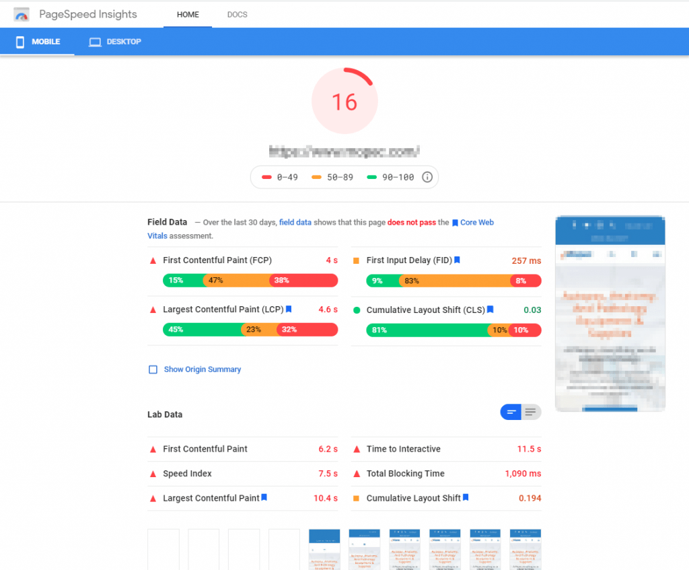
Task: Click the bookmark icon after lab Largest Contentful Paint
Action: pos(264,497)
